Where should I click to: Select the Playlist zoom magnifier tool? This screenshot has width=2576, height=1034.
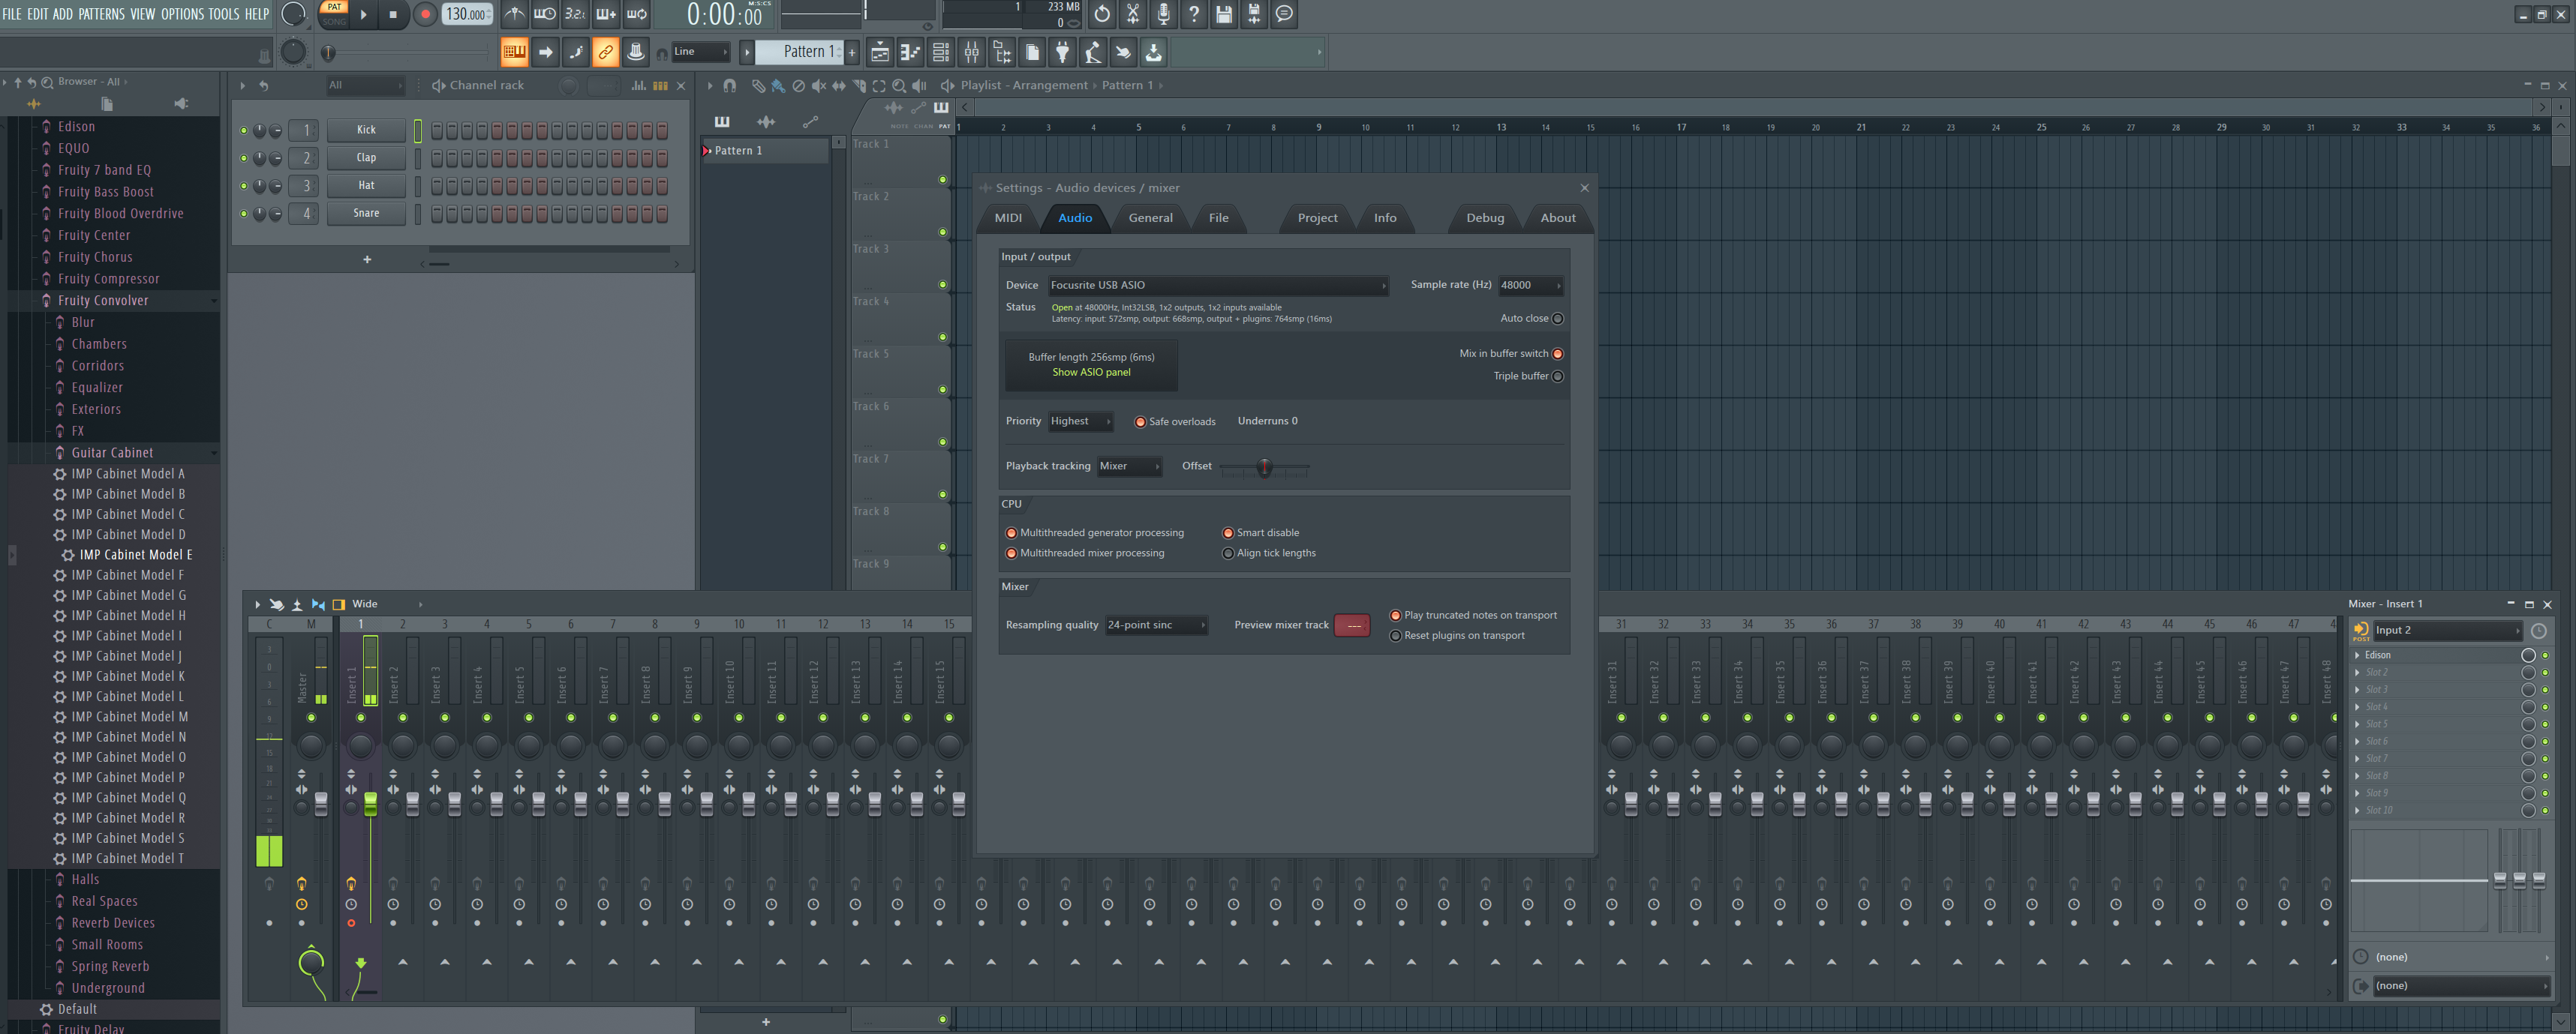[899, 86]
